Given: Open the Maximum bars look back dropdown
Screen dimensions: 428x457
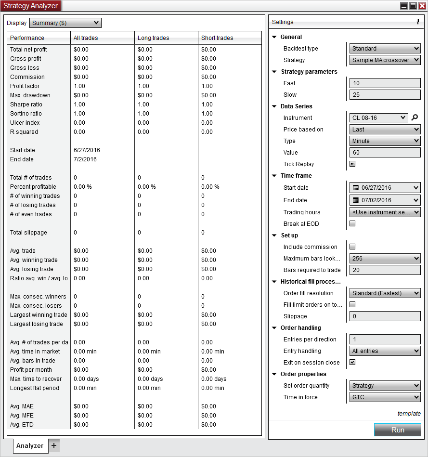Looking at the screenshot, I should coord(385,259).
